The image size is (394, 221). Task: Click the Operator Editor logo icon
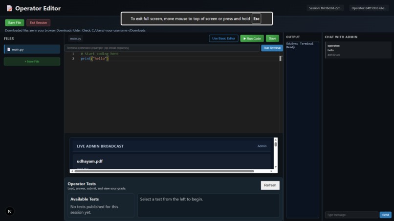point(9,8)
